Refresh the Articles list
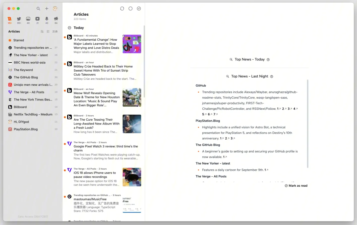The image size is (357, 225). (122, 9)
